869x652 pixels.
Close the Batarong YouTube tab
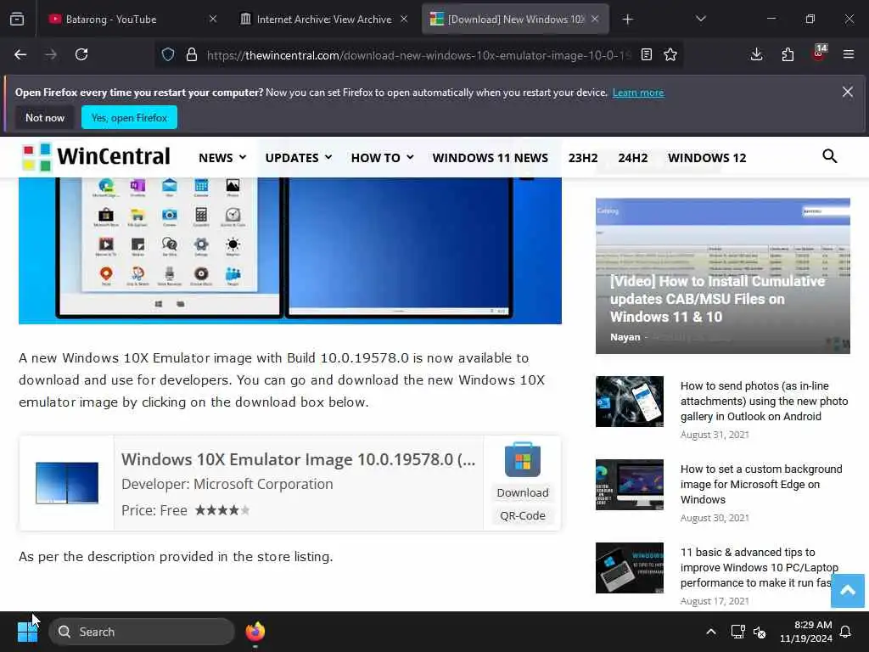[x=213, y=20]
